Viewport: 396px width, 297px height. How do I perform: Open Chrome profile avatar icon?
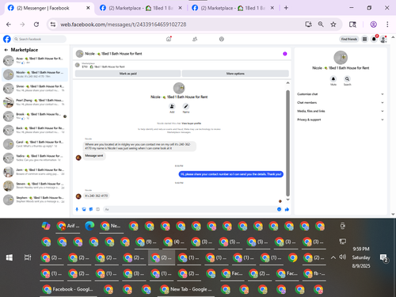tap(373, 25)
